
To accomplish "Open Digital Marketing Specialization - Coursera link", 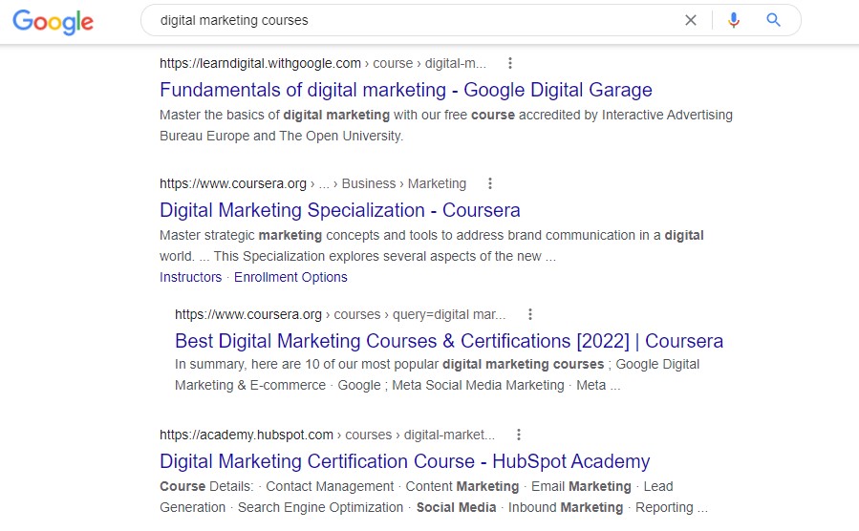I will [x=339, y=210].
